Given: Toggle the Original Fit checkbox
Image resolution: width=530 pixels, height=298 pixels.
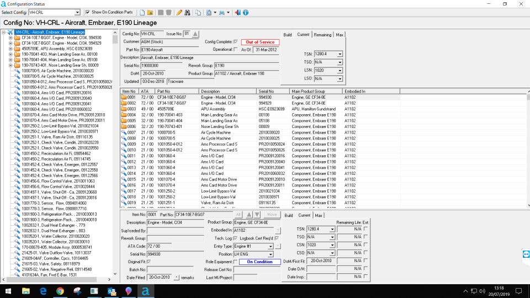Looking at the screenshot, I should 149,262.
